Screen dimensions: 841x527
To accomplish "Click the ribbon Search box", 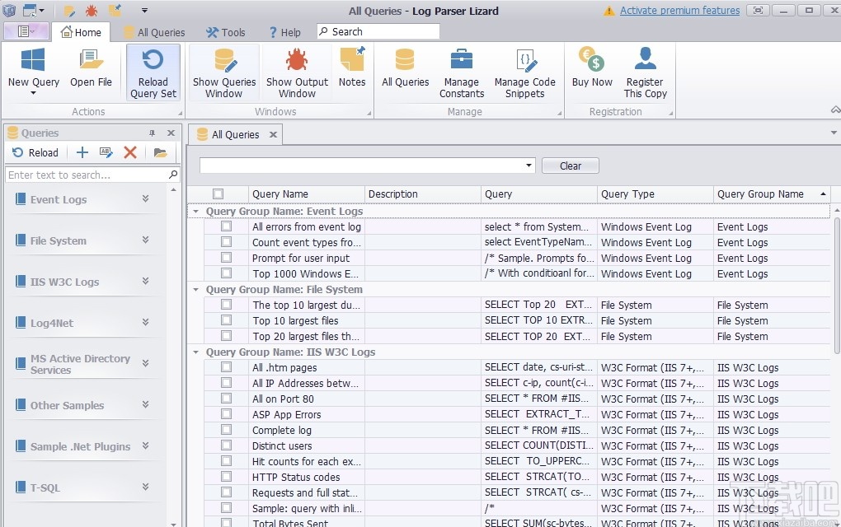I will [378, 31].
